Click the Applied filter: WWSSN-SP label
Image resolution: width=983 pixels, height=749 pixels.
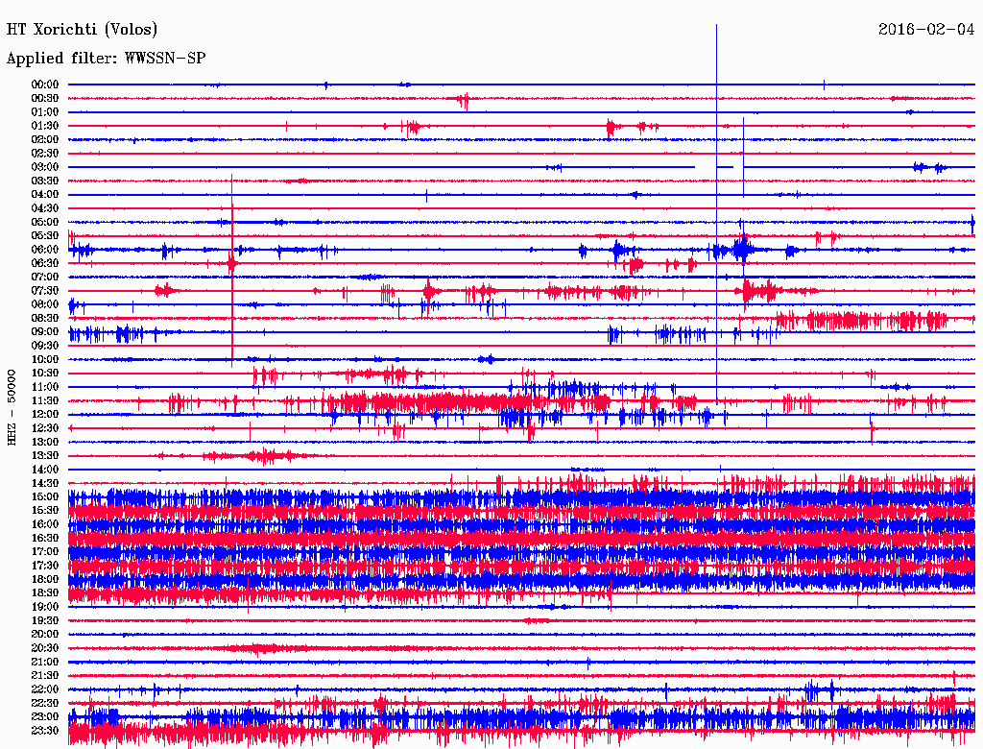(106, 59)
